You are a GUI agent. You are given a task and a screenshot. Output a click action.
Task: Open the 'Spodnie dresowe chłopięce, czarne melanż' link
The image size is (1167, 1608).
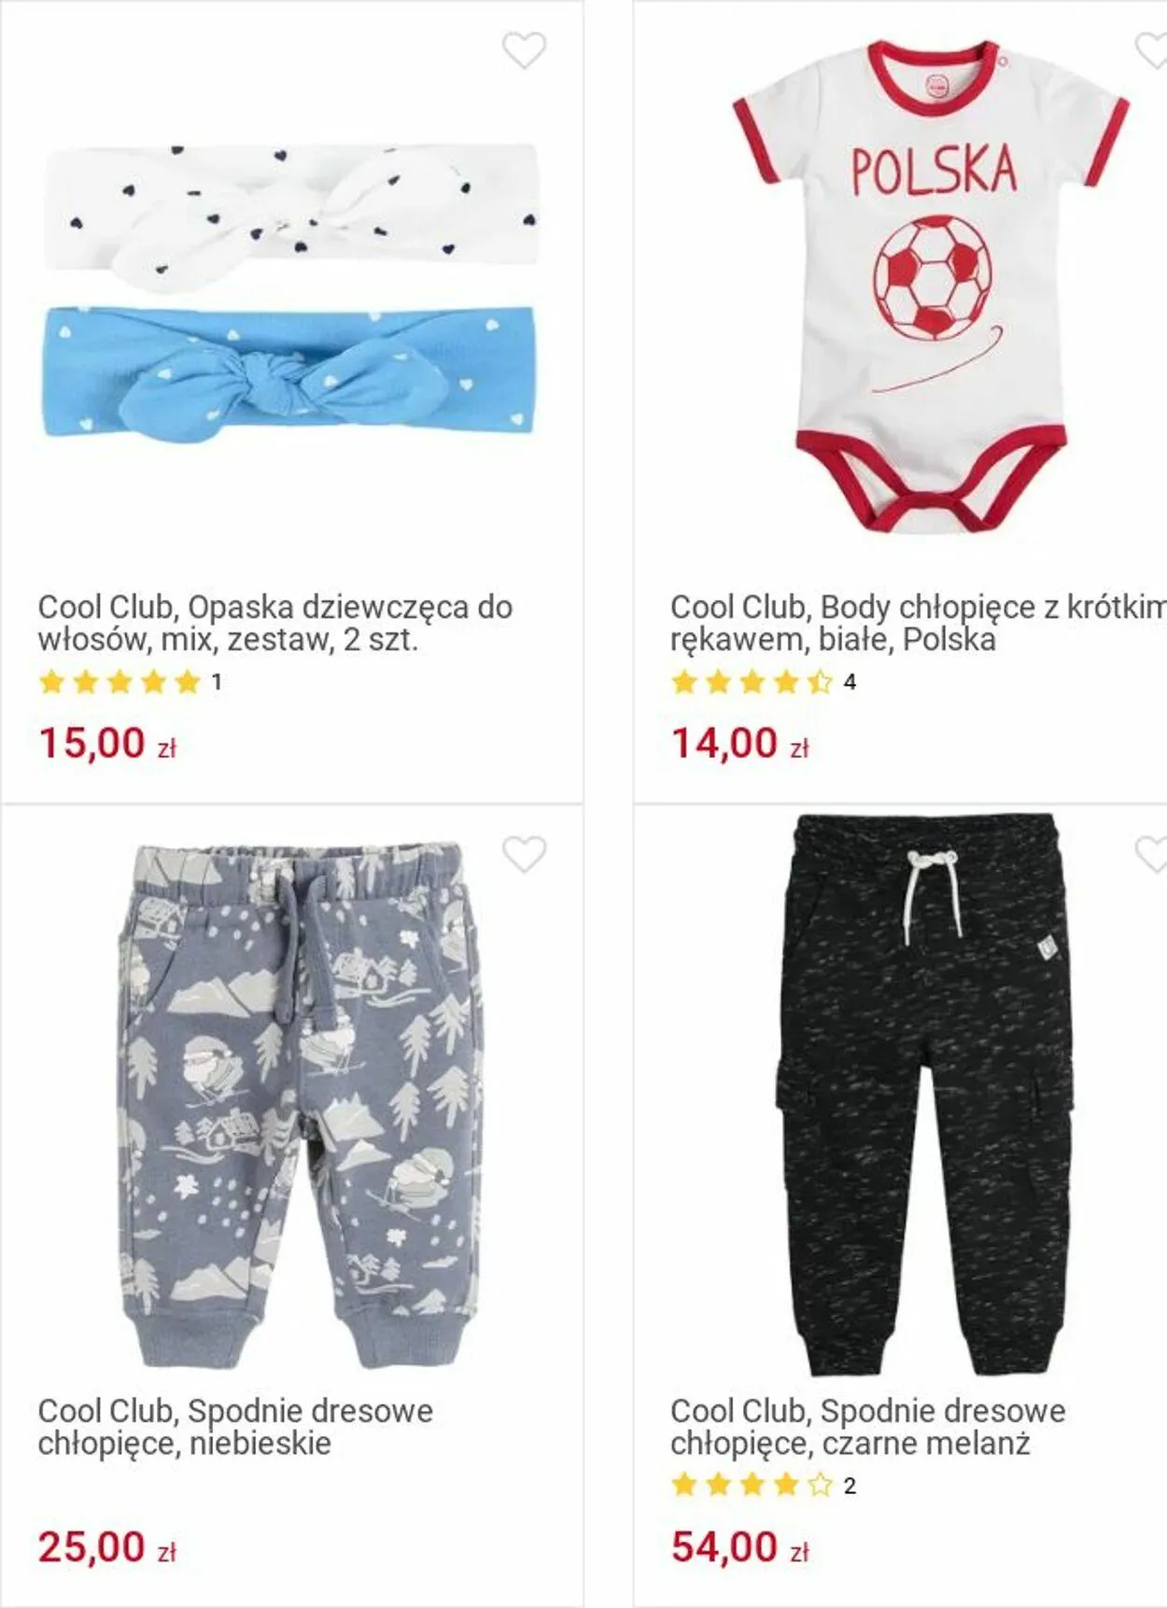click(x=868, y=1427)
